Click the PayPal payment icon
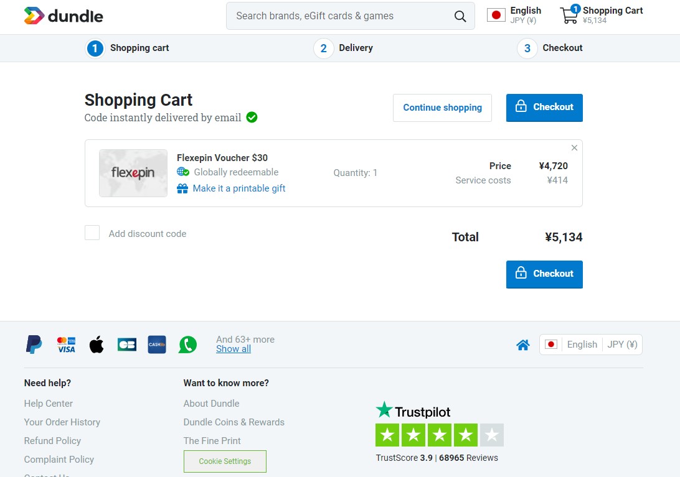The image size is (680, 477). 34,345
